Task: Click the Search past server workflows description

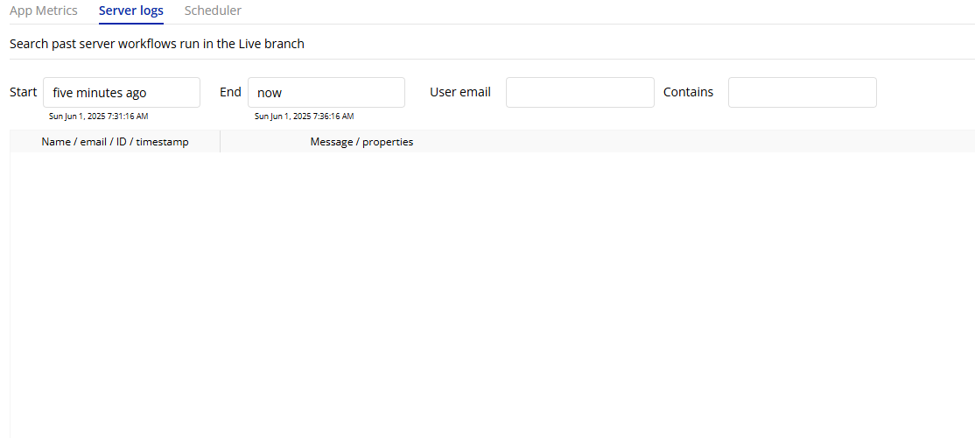Action: coord(157,43)
